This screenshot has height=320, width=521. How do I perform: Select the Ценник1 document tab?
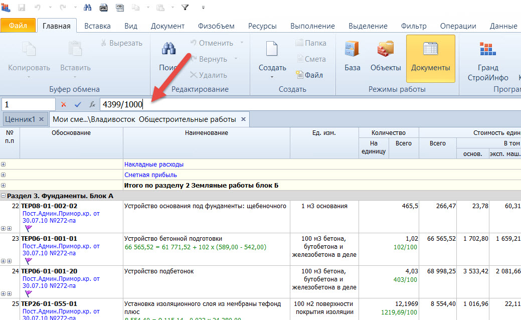coord(20,119)
